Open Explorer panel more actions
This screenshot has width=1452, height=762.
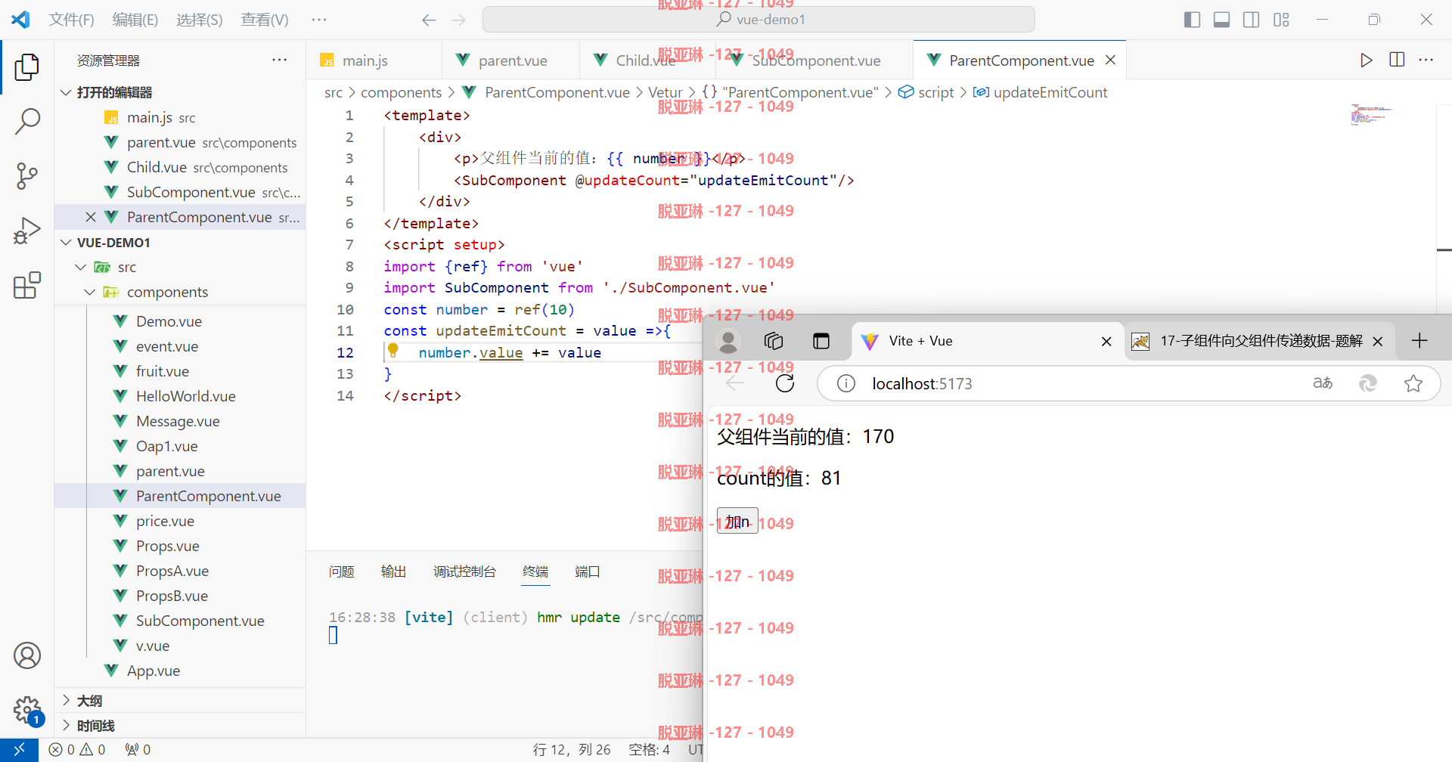tap(279, 60)
